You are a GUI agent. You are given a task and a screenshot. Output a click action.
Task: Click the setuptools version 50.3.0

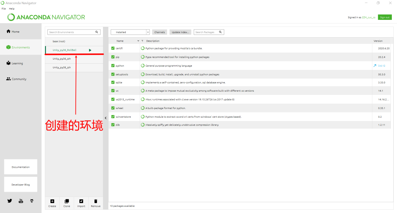point(382,74)
